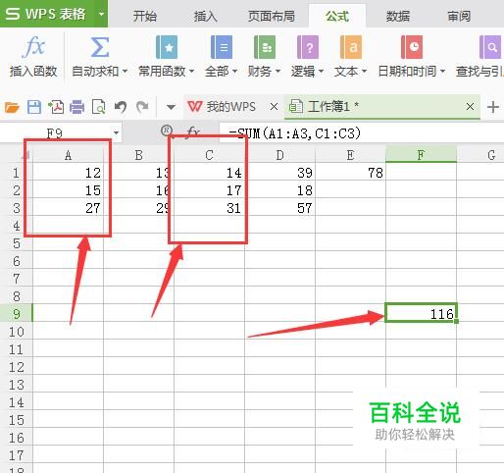This screenshot has width=504, height=473.
Task: Expand the common functions dropdown arrow
Action: (x=191, y=71)
